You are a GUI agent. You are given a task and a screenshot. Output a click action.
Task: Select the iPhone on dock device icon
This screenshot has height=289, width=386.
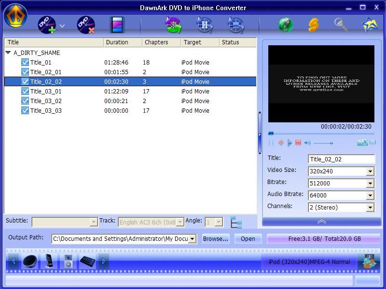pyautogui.click(x=49, y=261)
